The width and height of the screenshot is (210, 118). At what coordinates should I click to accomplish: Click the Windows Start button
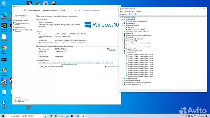[3, 116]
